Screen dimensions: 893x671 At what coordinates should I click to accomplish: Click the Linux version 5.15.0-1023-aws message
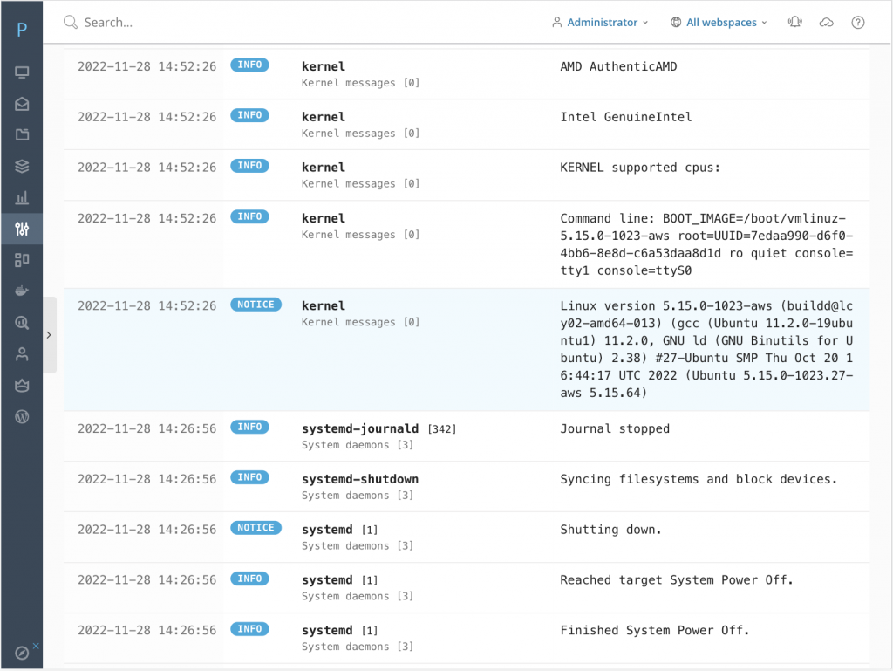point(706,349)
